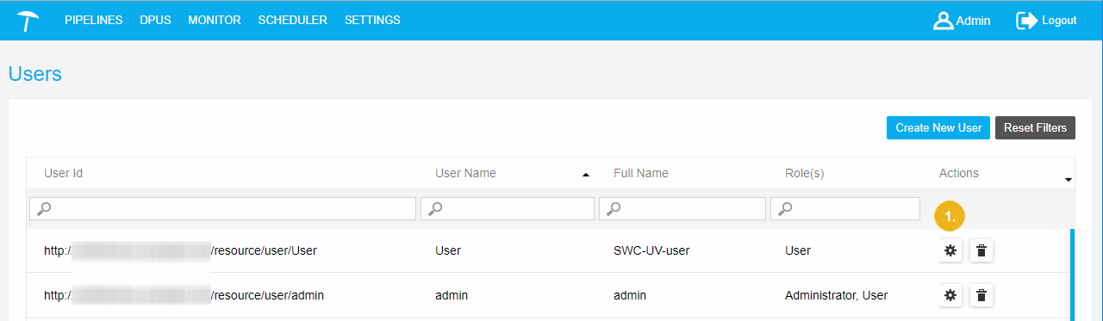Open the PIPELINES menu
Screen dimensions: 1103x321
click(x=94, y=21)
